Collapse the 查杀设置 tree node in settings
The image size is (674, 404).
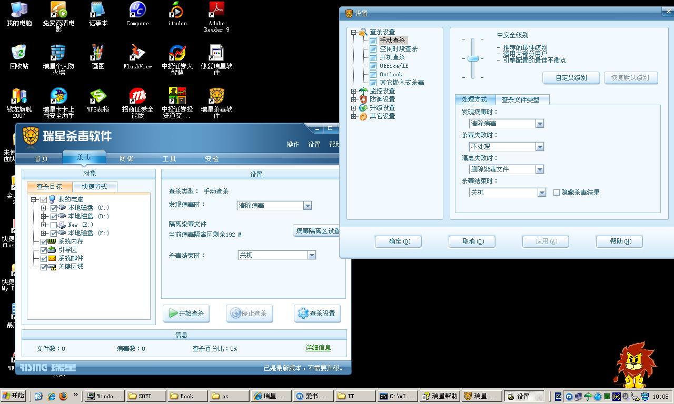354,32
